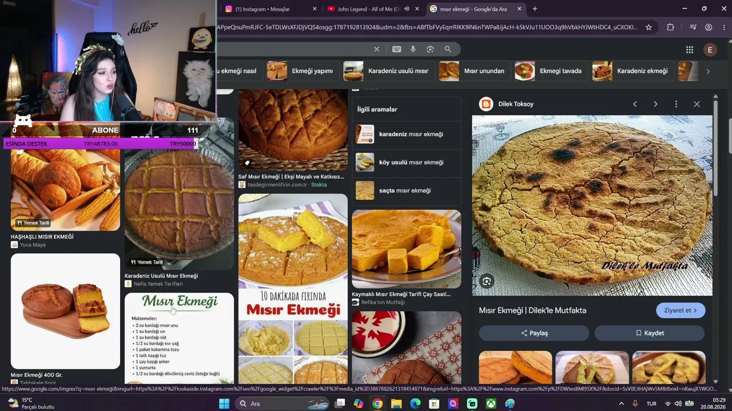Image resolution: width=732 pixels, height=411 pixels.
Task: Open the Mısır Ekmeği recipe card image
Action: (179, 339)
